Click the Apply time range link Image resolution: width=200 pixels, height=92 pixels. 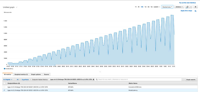186,11
